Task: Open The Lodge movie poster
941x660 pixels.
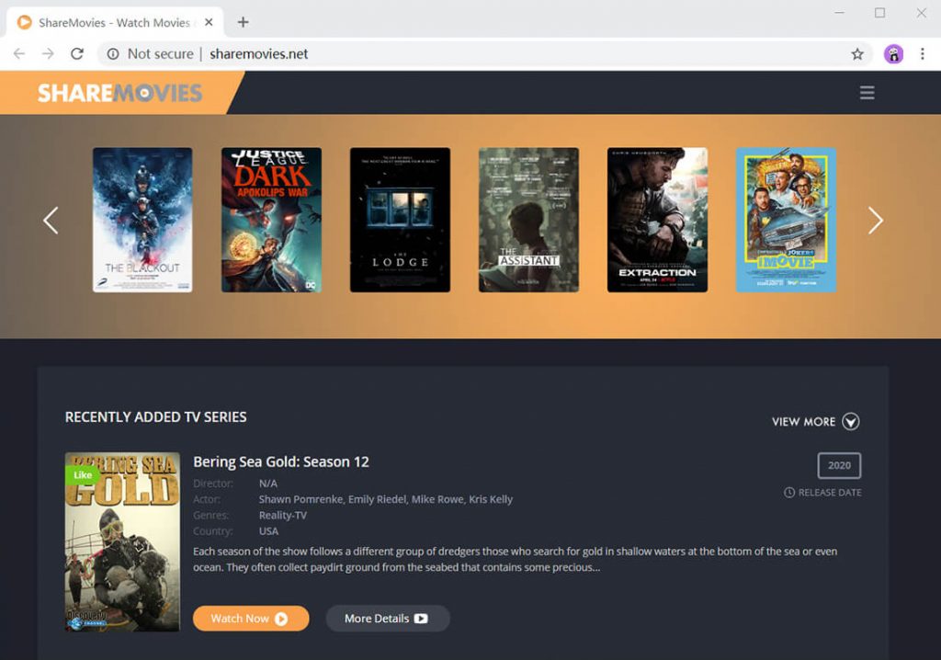Action: (401, 220)
